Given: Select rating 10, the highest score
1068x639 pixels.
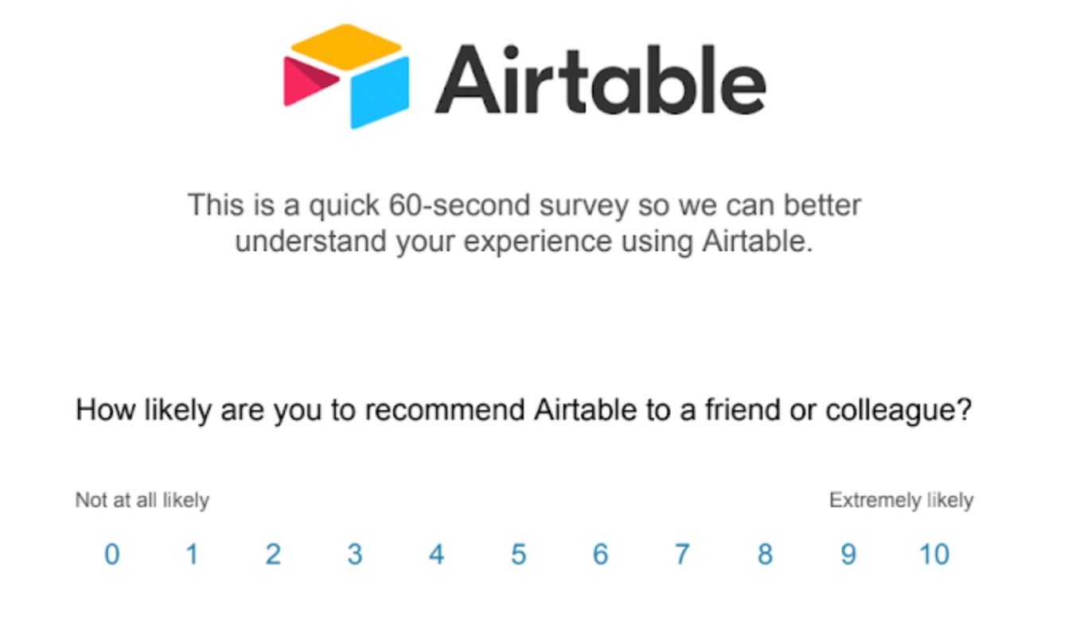Looking at the screenshot, I should 936,554.
